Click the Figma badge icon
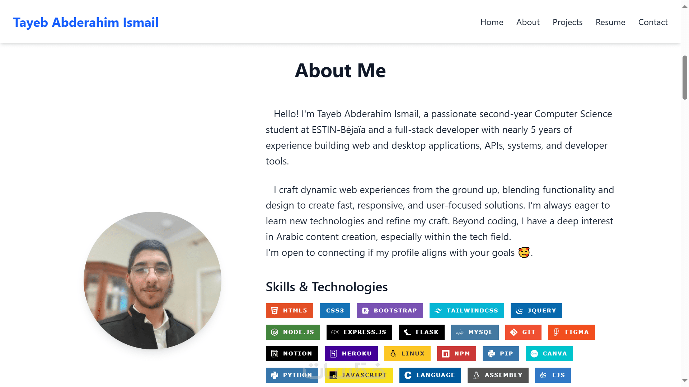This screenshot has width=689, height=387. coord(557,332)
